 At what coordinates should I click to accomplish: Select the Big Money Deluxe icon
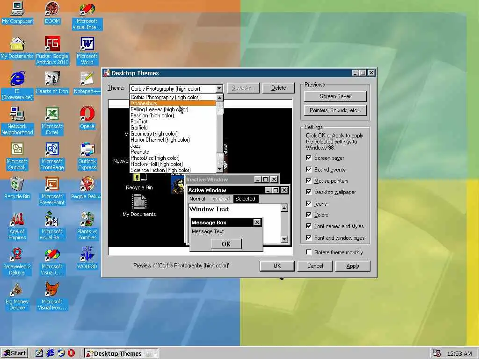(17, 296)
